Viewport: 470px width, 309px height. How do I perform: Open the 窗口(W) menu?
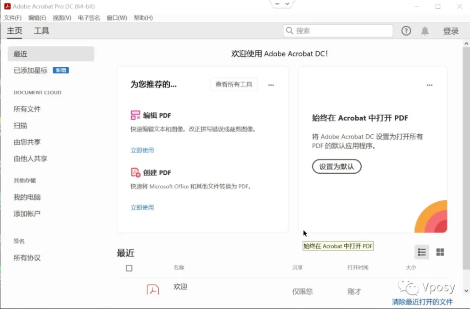point(117,18)
